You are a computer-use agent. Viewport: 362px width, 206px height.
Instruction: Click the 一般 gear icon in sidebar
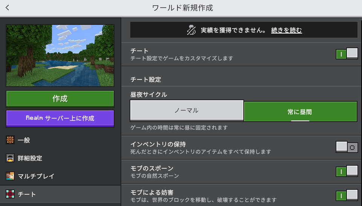(10, 140)
